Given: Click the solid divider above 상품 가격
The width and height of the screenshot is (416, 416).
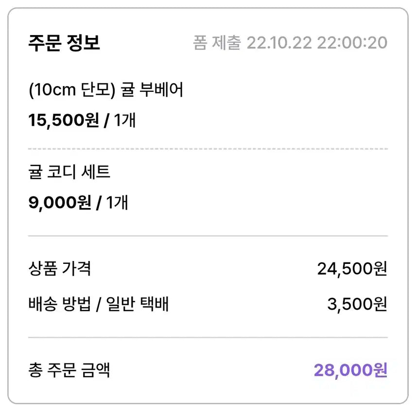Looking at the screenshot, I should [208, 236].
